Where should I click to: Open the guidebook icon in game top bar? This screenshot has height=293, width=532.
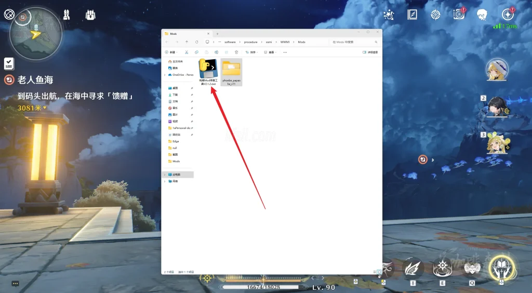coord(412,15)
